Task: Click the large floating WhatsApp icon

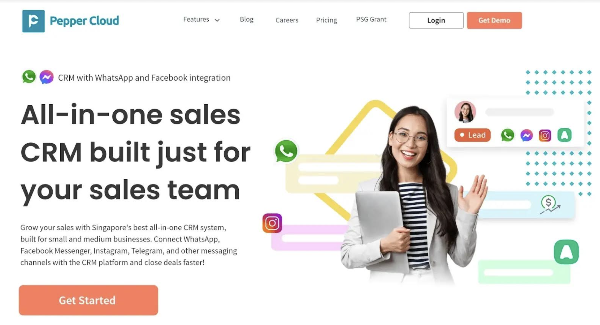Action: point(286,151)
